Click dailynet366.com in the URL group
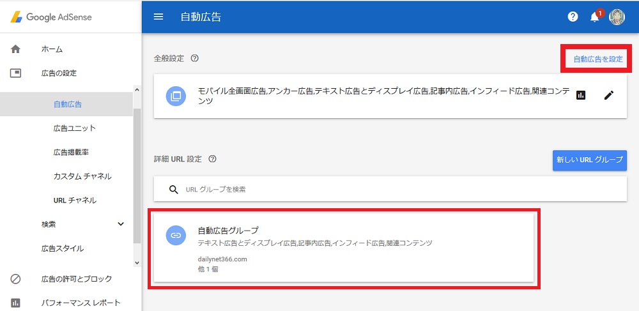 tap(222, 259)
